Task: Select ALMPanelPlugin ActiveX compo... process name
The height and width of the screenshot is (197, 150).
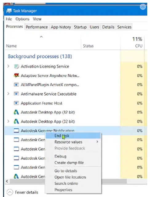Action: point(50,85)
